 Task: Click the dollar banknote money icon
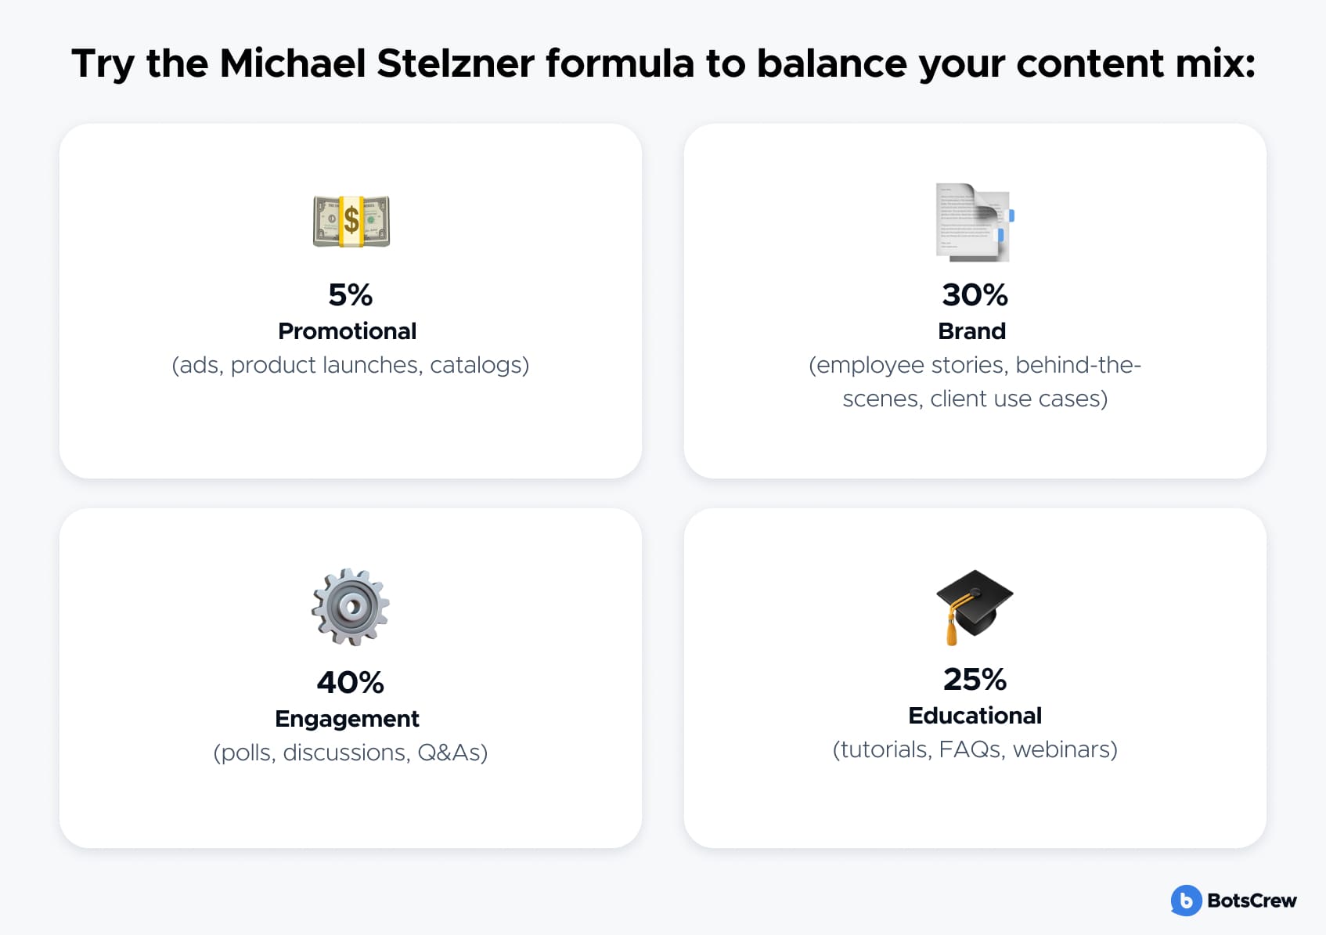351,221
